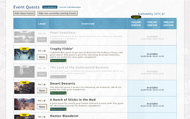
Task: Click the NEW badge on Pearl Snatchers
Action: [24, 32]
